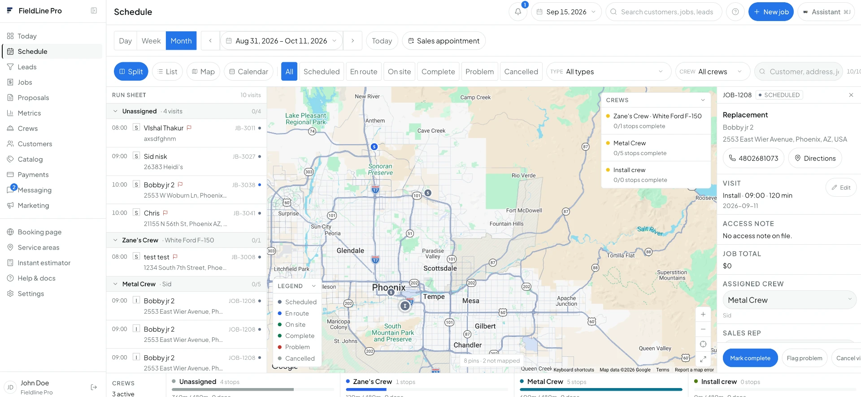Go to next date range
861x397 pixels.
click(353, 41)
